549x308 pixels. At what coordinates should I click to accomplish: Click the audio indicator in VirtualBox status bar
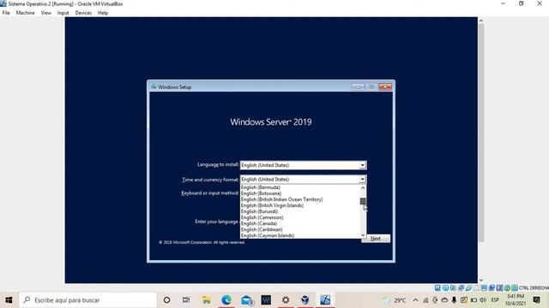(453, 287)
